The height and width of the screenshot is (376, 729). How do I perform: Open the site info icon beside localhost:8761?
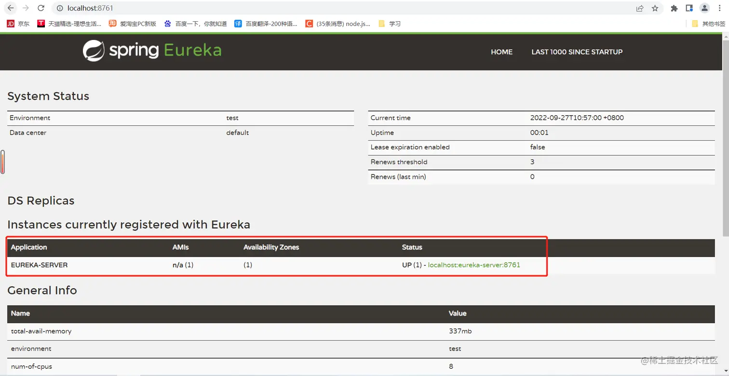click(x=59, y=8)
